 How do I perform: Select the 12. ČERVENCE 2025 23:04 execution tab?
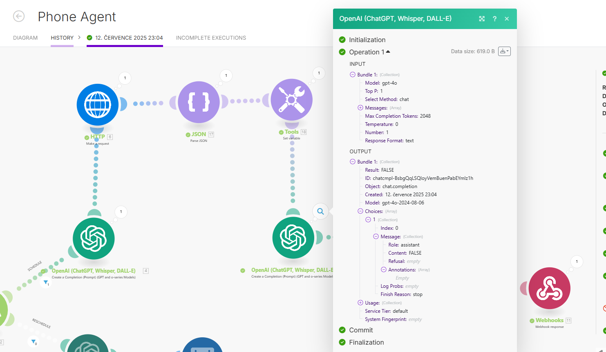(x=125, y=38)
